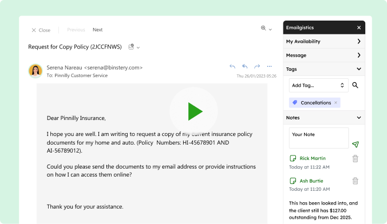Click the Forward arrow icon

tap(257, 66)
